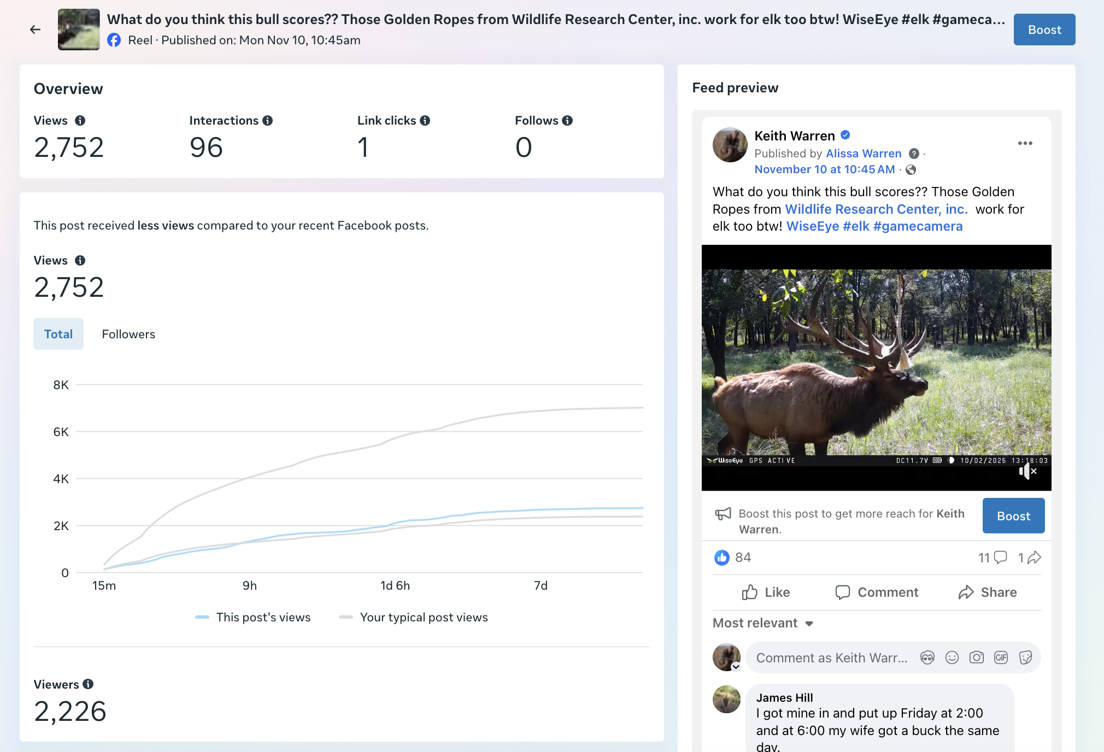Click the Comment as Keith Warren input field

point(831,658)
